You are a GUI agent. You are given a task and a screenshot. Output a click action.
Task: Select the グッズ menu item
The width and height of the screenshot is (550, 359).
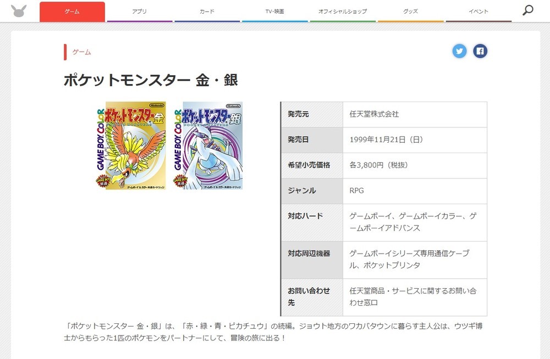point(411,11)
